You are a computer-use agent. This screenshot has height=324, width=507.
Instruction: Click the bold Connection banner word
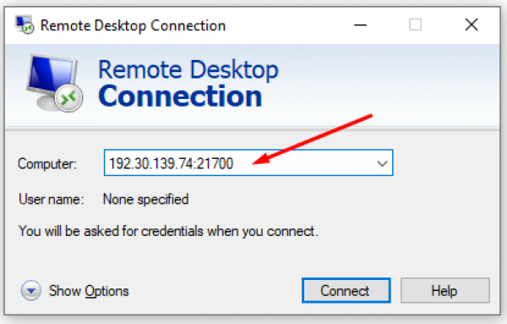tap(180, 96)
